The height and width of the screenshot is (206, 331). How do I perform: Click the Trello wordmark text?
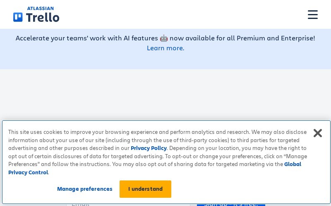[43, 17]
